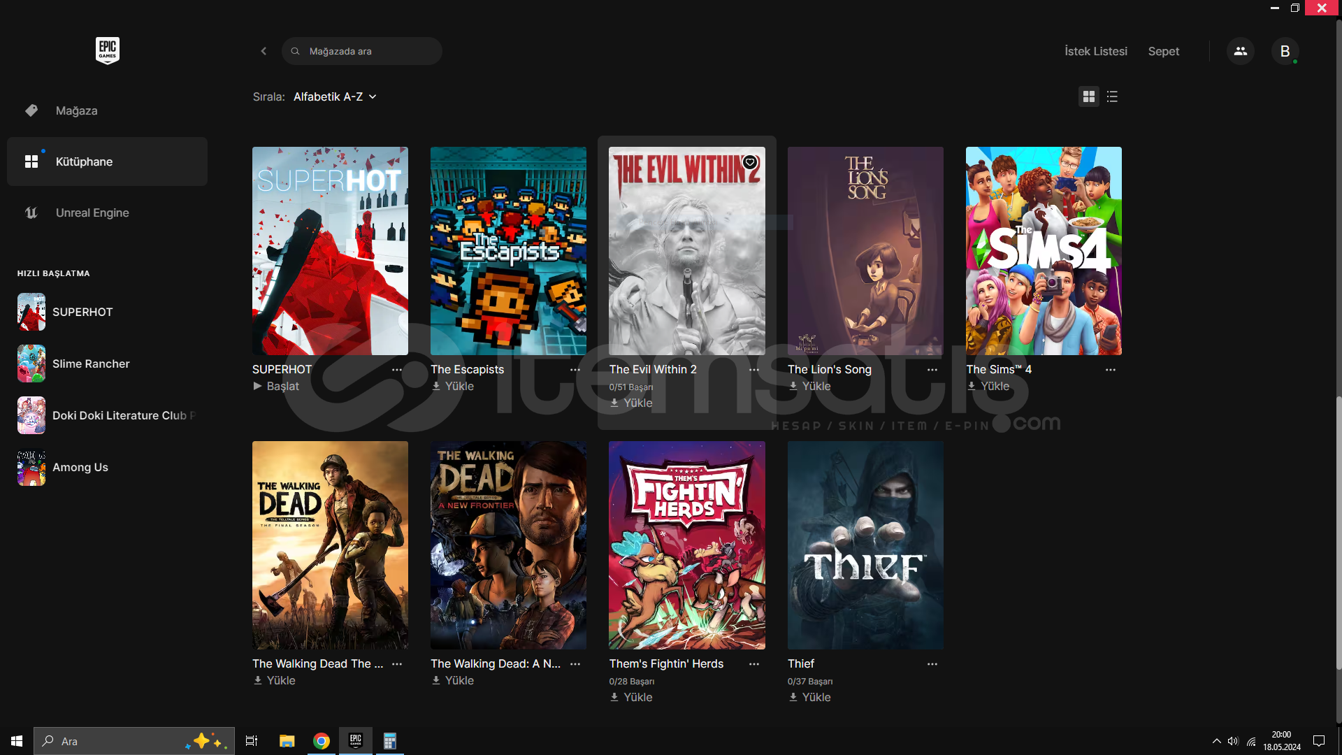The image size is (1342, 755).
Task: Click 0/28 Başarı under Them's Fightin' Herds
Action: [x=632, y=681]
